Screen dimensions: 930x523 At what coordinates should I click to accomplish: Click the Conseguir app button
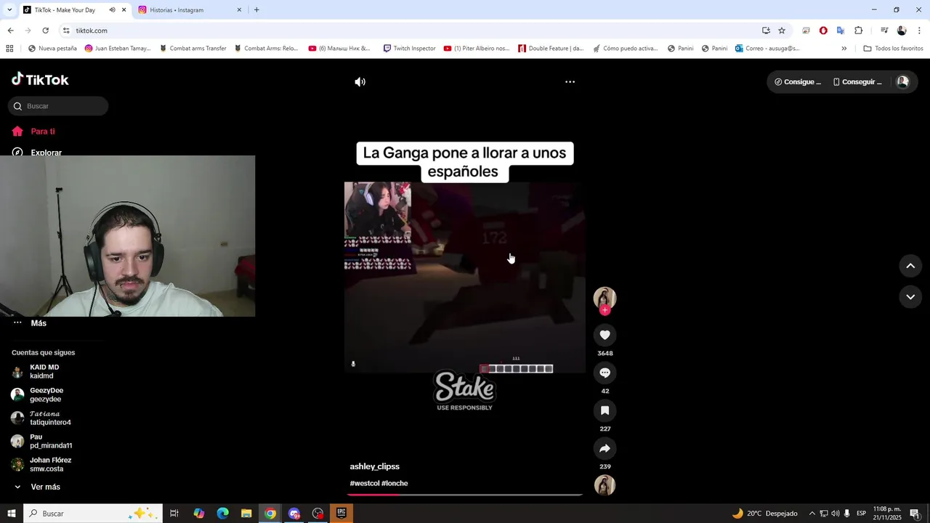857,82
